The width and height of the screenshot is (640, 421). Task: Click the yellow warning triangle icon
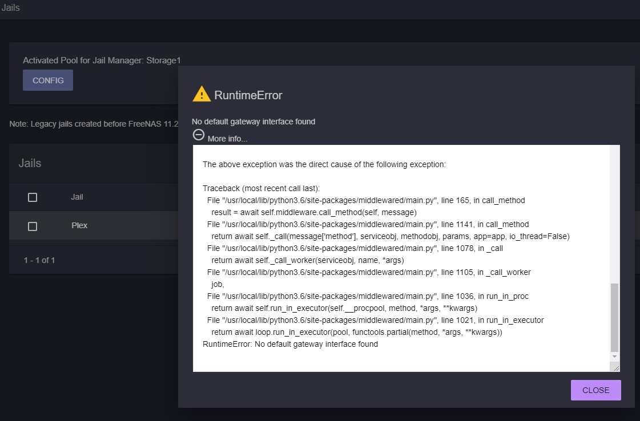pyautogui.click(x=202, y=94)
